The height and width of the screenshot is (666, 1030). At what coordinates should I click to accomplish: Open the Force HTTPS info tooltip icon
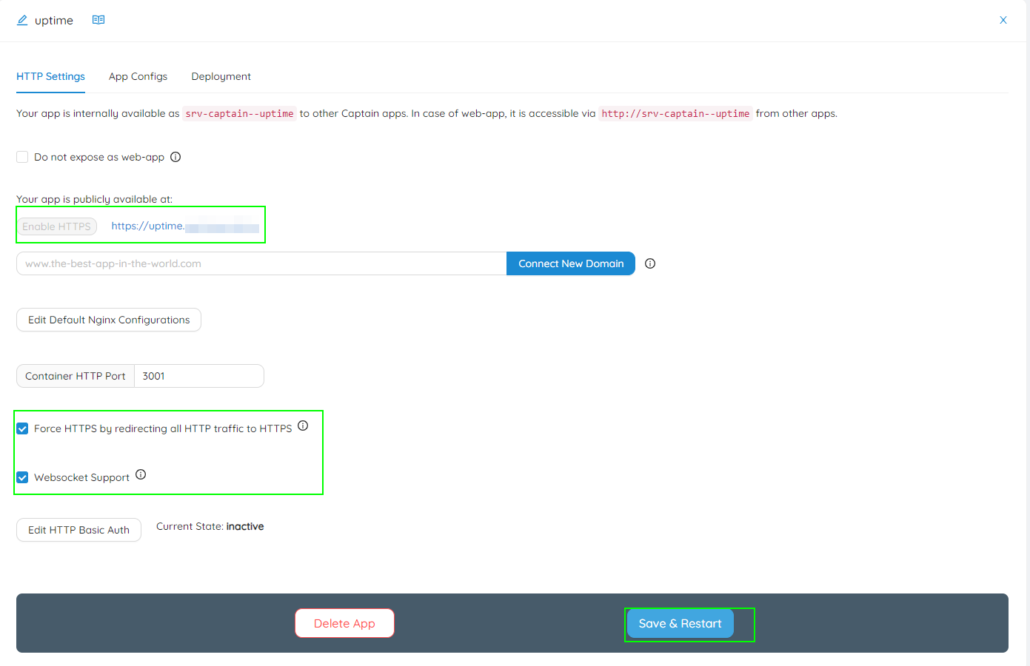(x=303, y=425)
